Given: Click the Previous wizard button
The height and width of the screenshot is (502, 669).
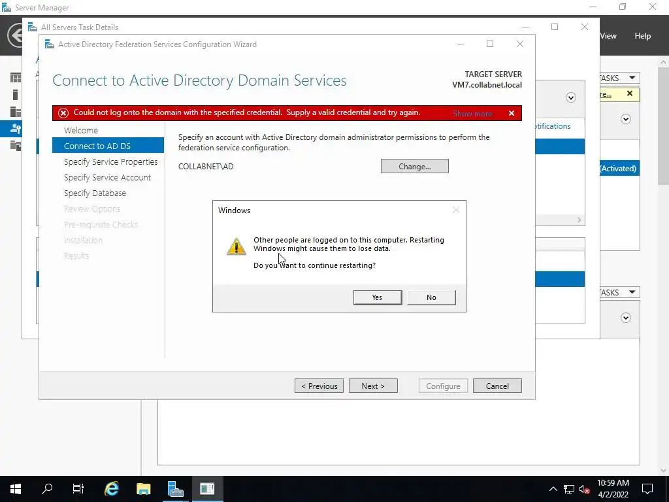Looking at the screenshot, I should tap(319, 386).
